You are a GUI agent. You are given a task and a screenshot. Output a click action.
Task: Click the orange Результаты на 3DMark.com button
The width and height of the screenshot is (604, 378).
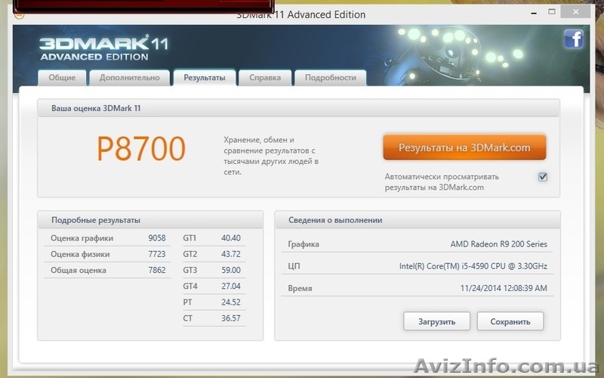pyautogui.click(x=464, y=147)
